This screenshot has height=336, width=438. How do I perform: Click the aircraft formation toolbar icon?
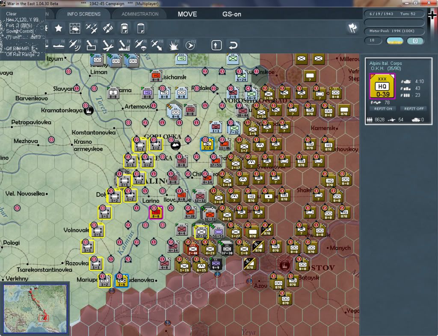[91, 28]
